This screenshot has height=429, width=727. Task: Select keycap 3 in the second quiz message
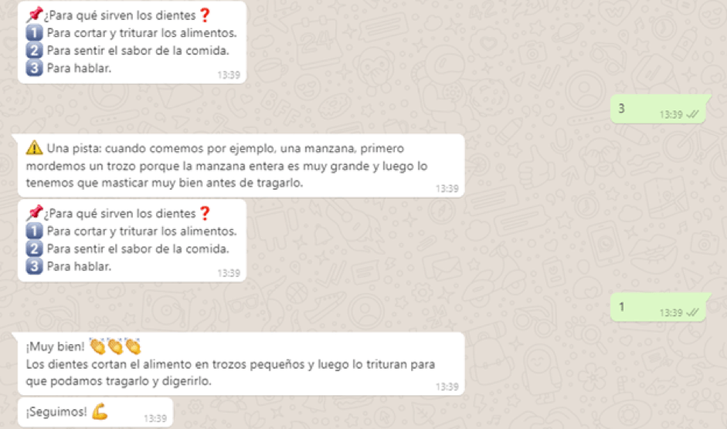point(34,266)
